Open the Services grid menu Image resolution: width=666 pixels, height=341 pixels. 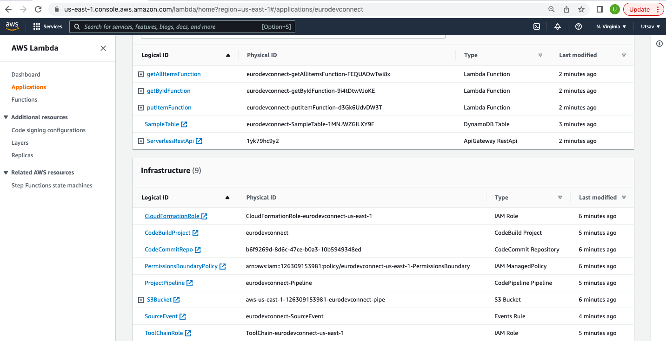(x=47, y=26)
